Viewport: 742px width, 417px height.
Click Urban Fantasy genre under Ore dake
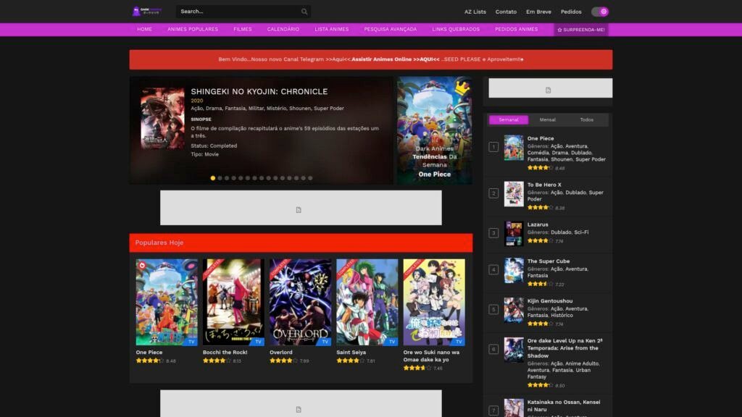tap(559, 374)
